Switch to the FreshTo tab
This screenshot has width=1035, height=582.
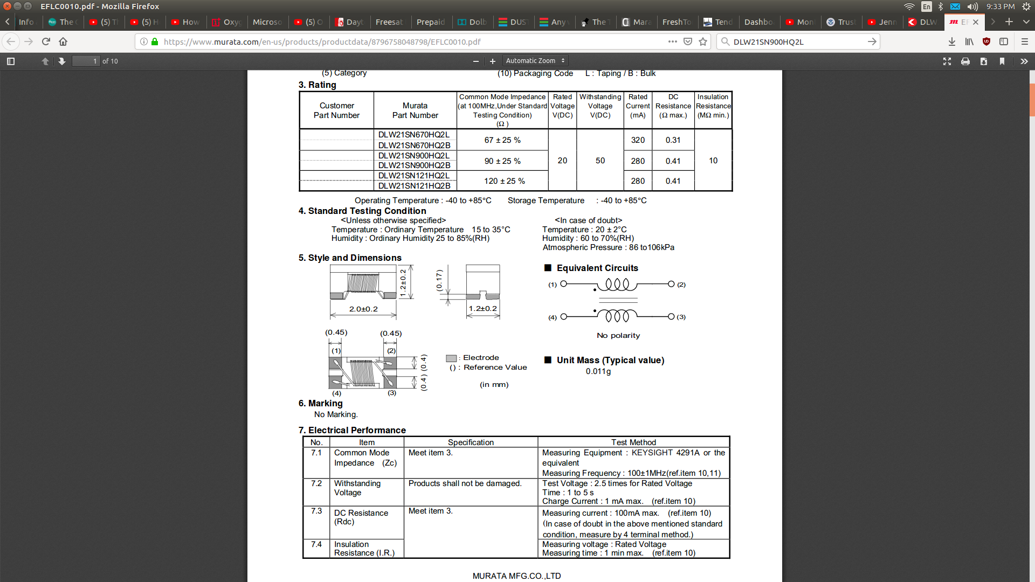[x=677, y=22]
